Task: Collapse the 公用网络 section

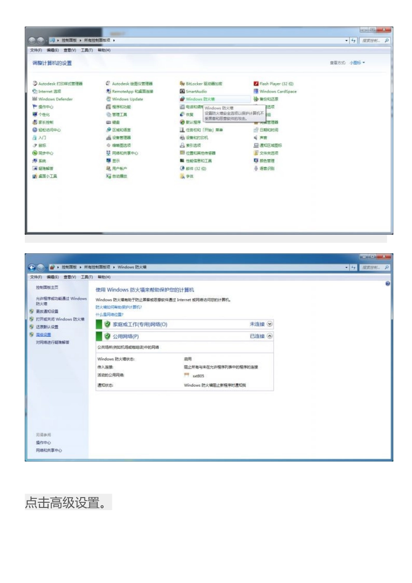Action: (x=270, y=336)
